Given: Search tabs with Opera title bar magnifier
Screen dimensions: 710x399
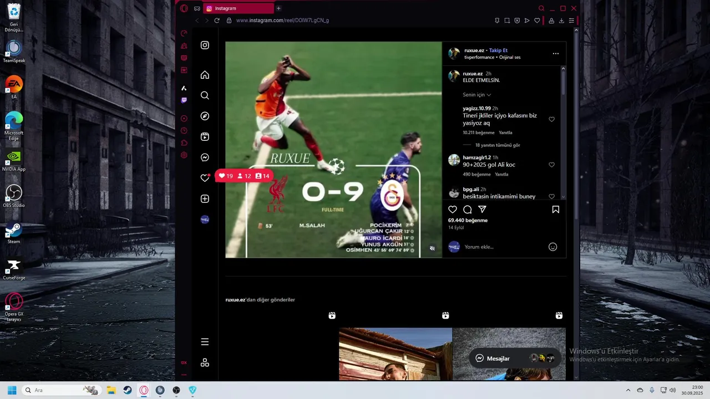Looking at the screenshot, I should pos(541,8).
